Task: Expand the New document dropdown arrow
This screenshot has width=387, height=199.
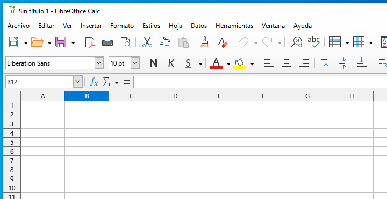Action: (x=26, y=43)
